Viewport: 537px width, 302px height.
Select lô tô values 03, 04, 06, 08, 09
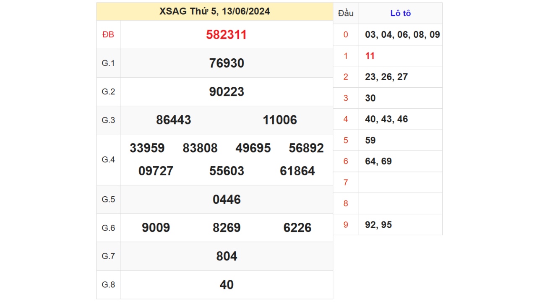[403, 35]
